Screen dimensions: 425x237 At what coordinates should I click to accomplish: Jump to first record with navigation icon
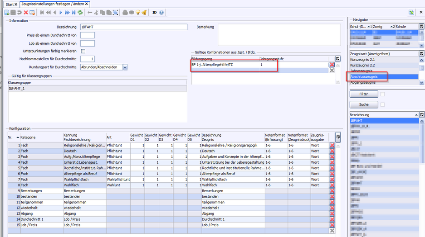tap(42, 13)
